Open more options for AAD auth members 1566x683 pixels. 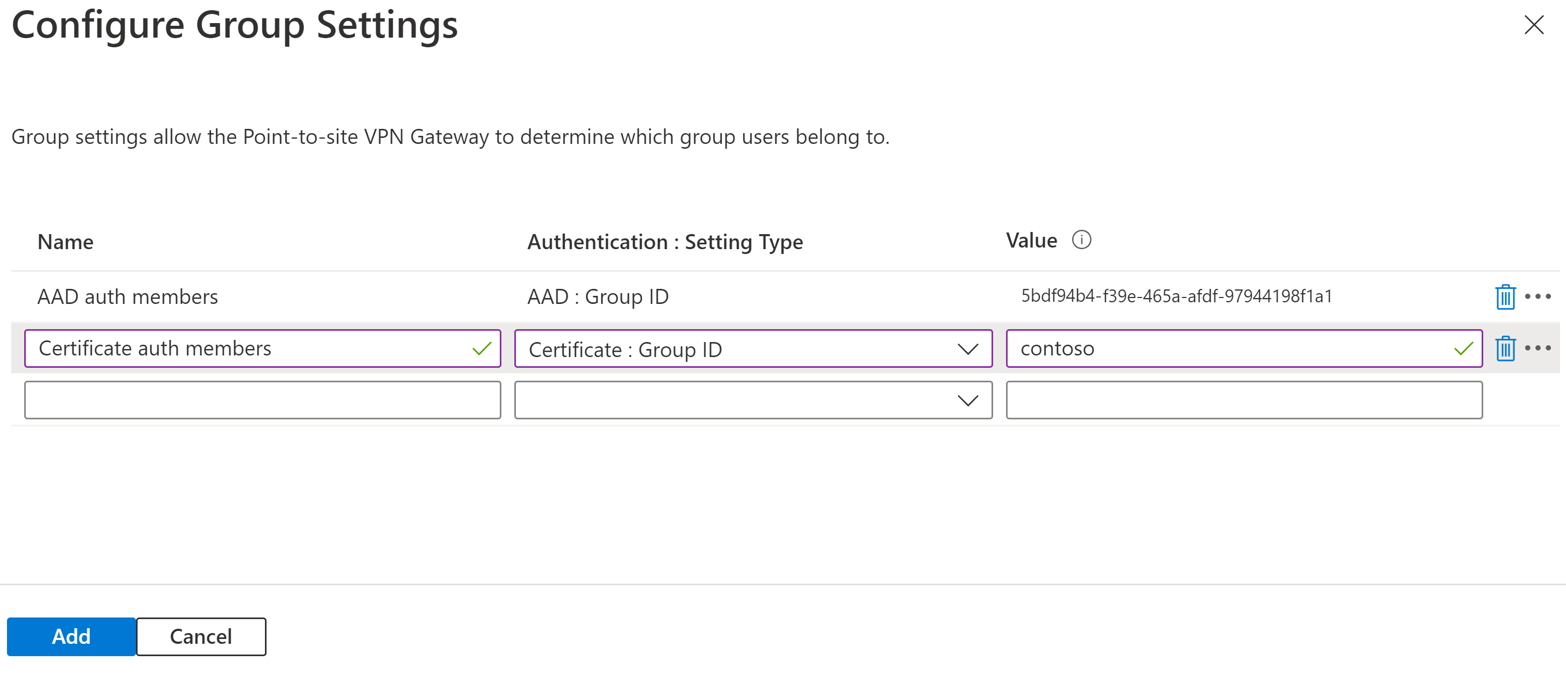pyautogui.click(x=1538, y=296)
